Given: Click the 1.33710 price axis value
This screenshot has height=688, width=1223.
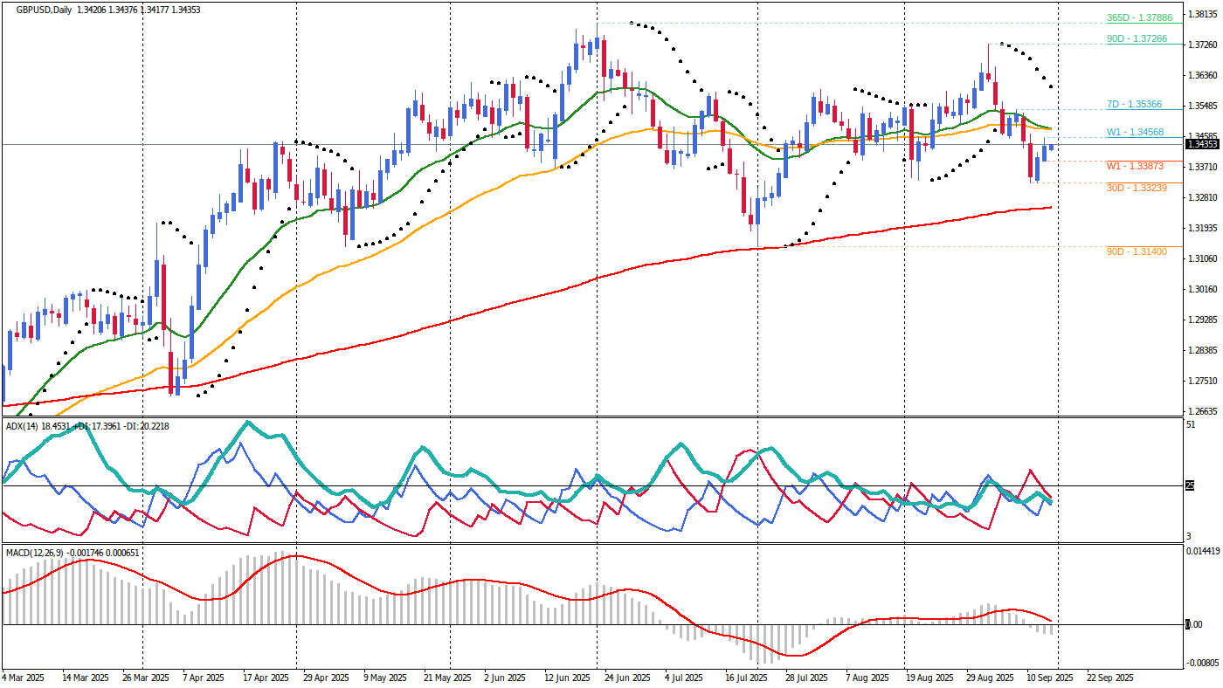Looking at the screenshot, I should 1203,167.
